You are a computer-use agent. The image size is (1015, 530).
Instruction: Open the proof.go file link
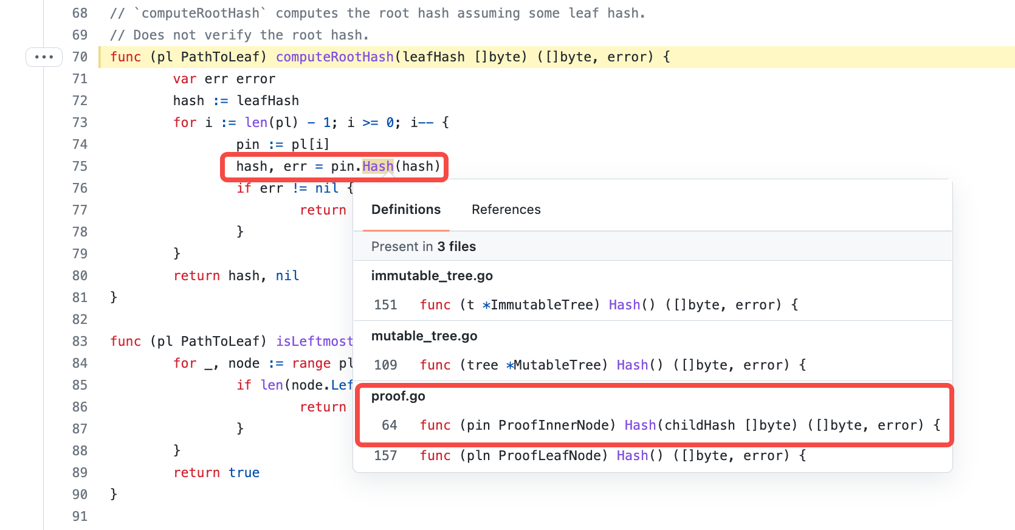398,396
